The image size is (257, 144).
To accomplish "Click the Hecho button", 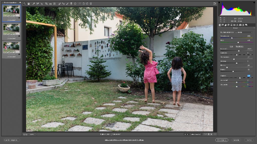I will point(249,140).
